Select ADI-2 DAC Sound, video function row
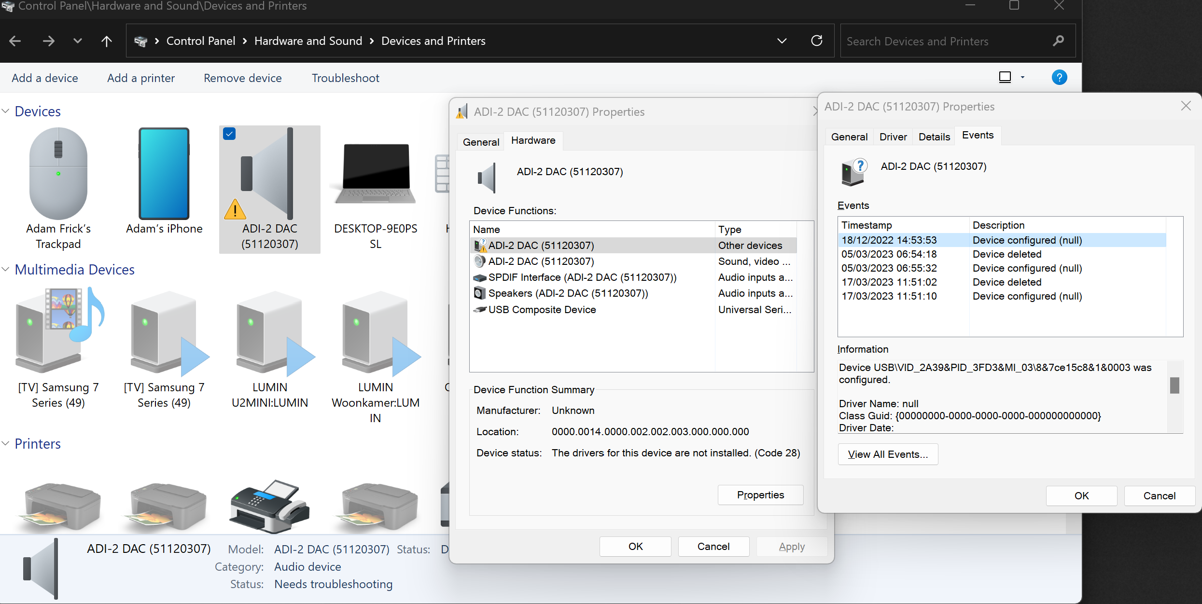The width and height of the screenshot is (1202, 604). (x=633, y=261)
